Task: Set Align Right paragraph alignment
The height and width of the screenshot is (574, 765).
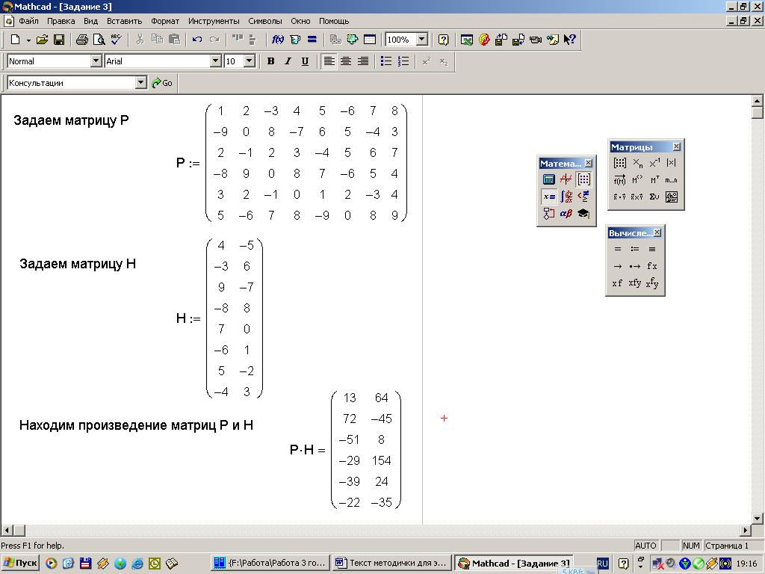Action: point(363,61)
